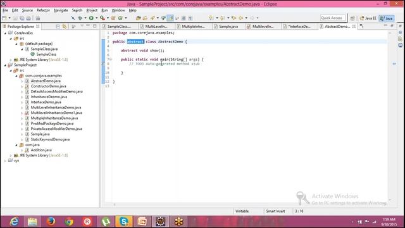
Task: Open the Source menu
Action: point(27,10)
